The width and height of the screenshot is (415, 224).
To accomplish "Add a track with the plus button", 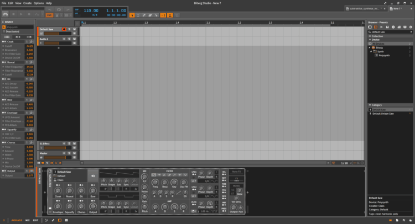I will click(59, 48).
